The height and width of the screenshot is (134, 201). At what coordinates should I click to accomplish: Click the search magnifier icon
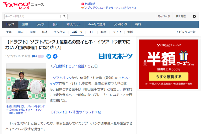click(64, 16)
